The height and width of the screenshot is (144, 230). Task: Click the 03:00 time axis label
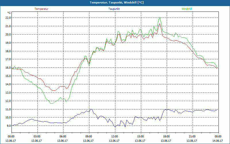[37, 137]
